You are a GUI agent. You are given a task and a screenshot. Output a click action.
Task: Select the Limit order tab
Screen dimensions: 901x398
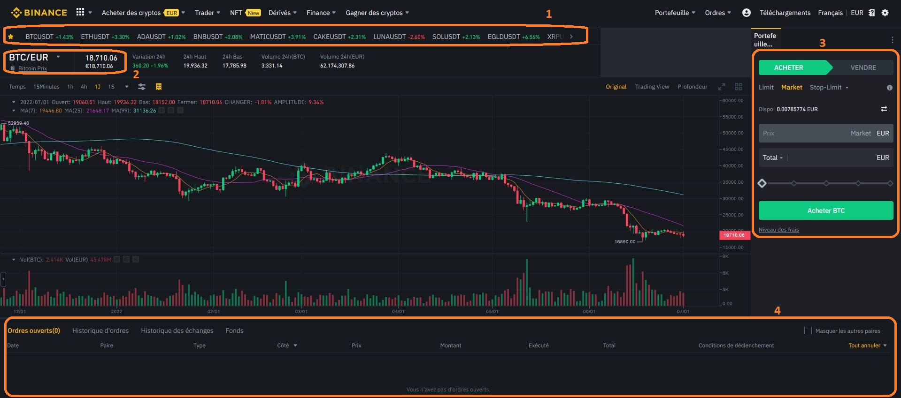[766, 87]
